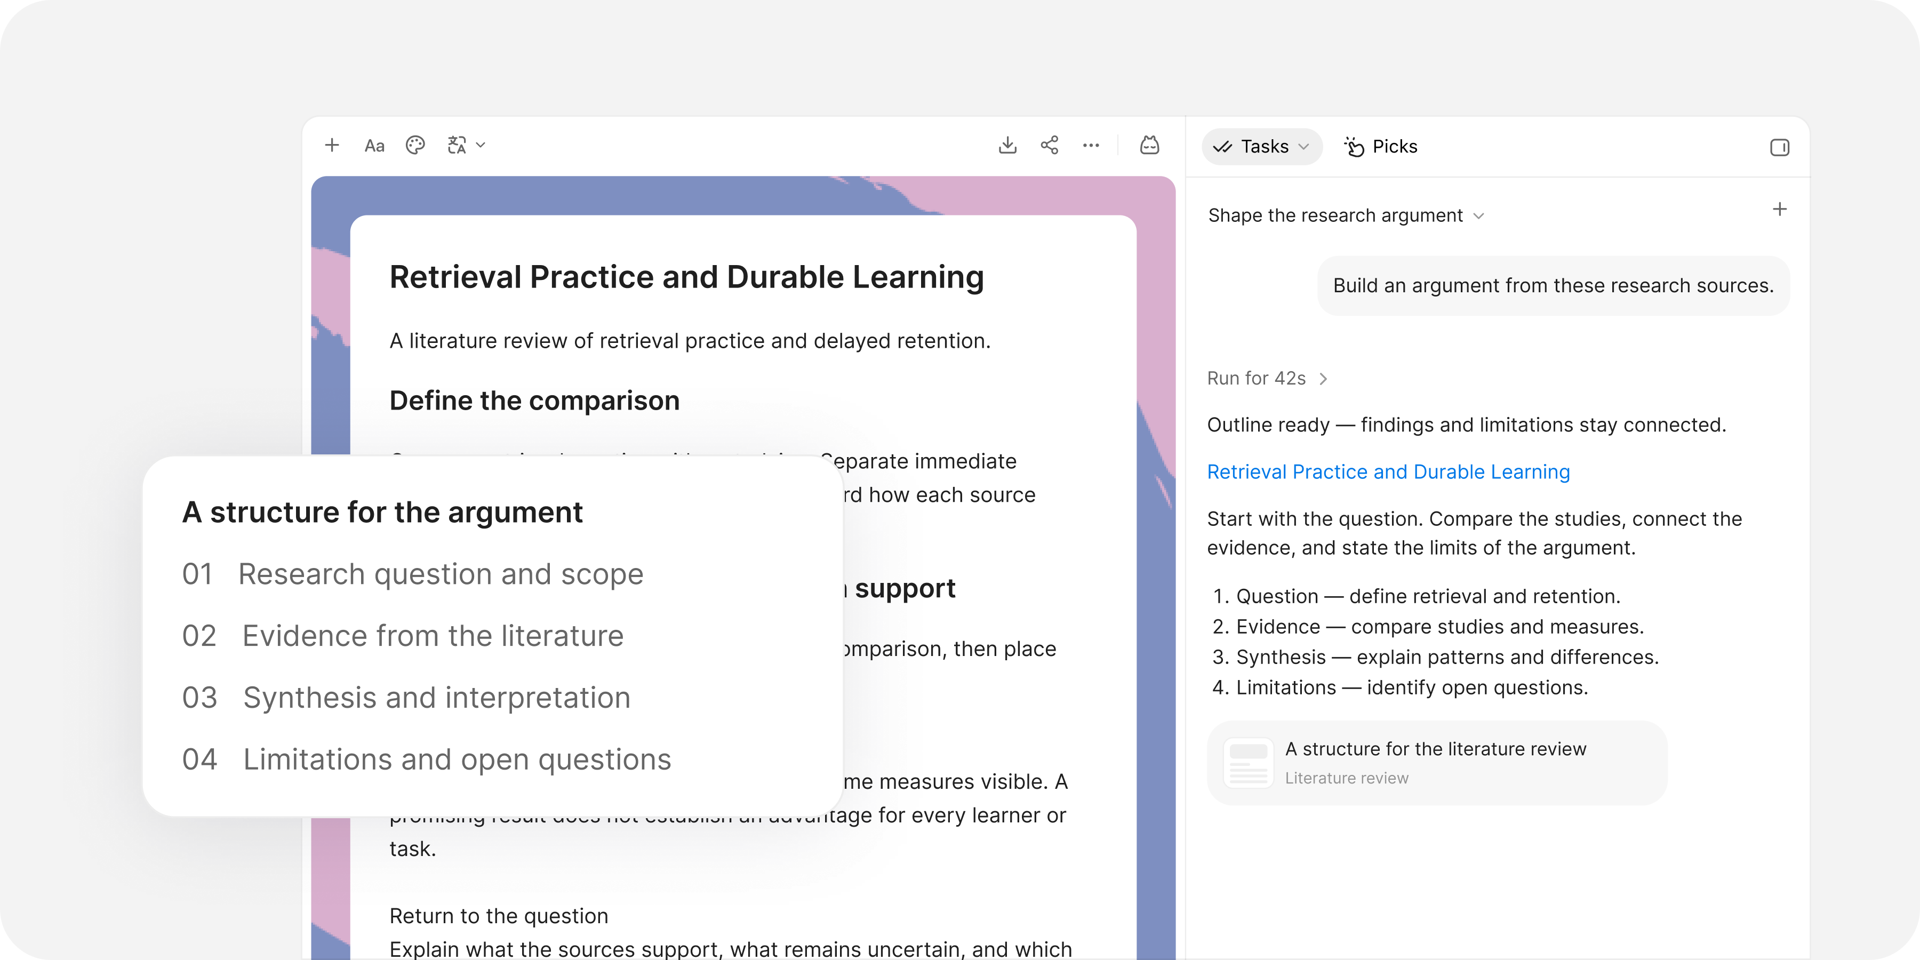Image resolution: width=1920 pixels, height=960 pixels.
Task: Open the three-dot more options menu
Action: tap(1091, 146)
